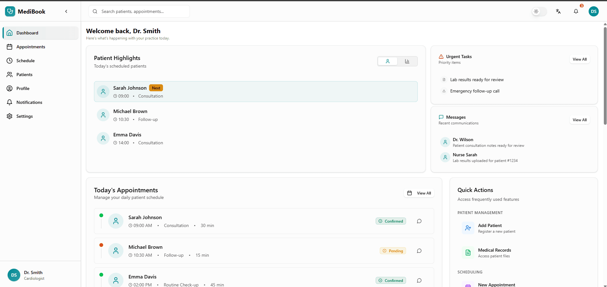The height and width of the screenshot is (287, 607).
Task: Open the DS user avatar menu
Action: 594,11
